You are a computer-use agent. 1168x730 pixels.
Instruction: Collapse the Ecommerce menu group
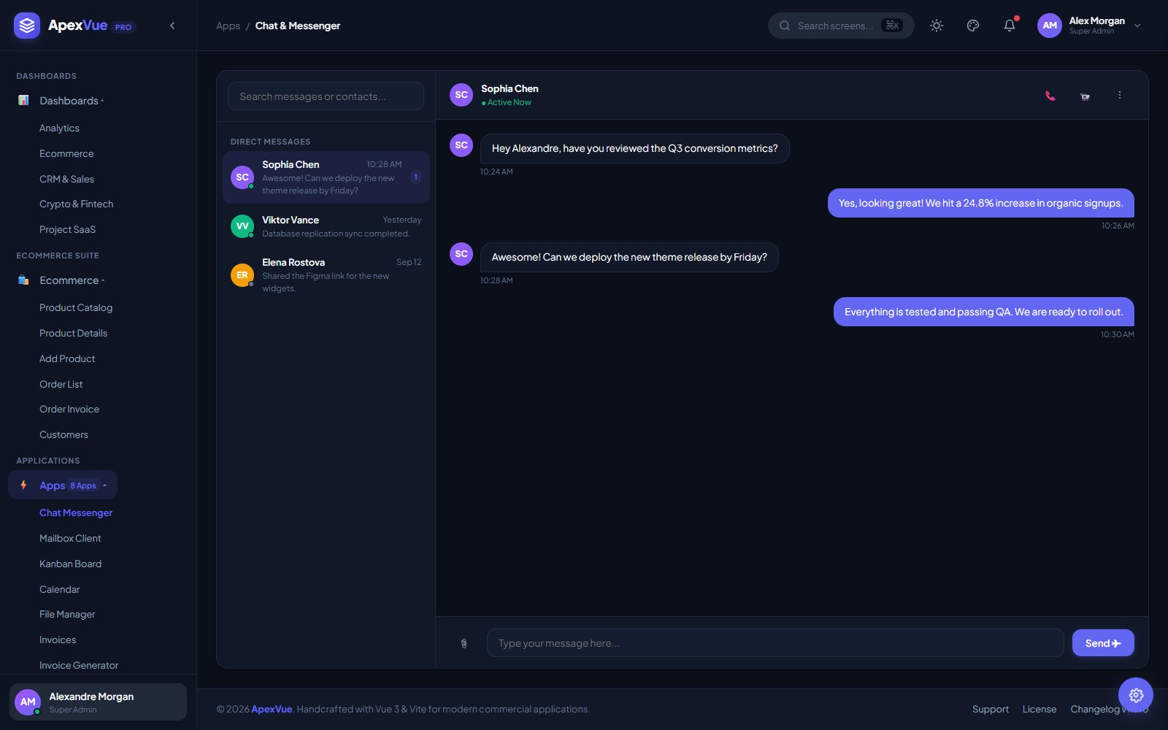(x=62, y=280)
